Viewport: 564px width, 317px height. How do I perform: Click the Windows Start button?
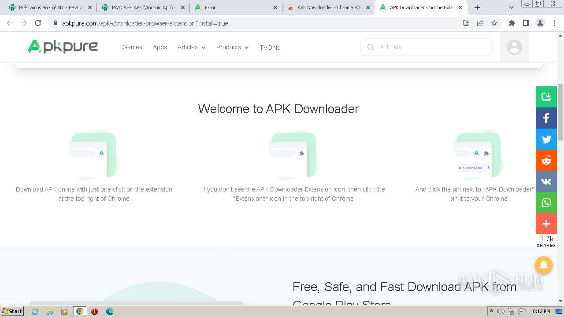click(12, 311)
